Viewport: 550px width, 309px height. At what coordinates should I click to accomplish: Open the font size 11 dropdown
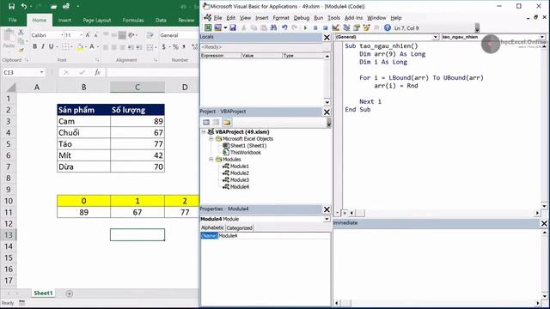click(x=81, y=35)
